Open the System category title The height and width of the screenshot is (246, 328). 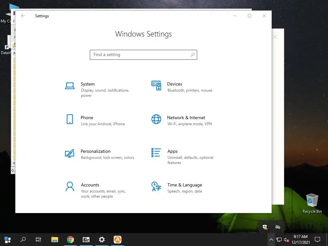point(88,84)
